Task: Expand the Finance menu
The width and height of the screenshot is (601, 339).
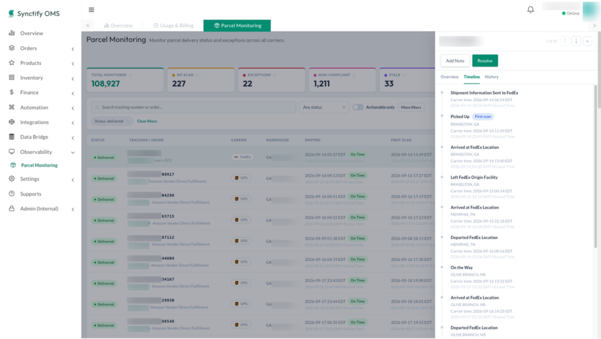Action: [73, 93]
